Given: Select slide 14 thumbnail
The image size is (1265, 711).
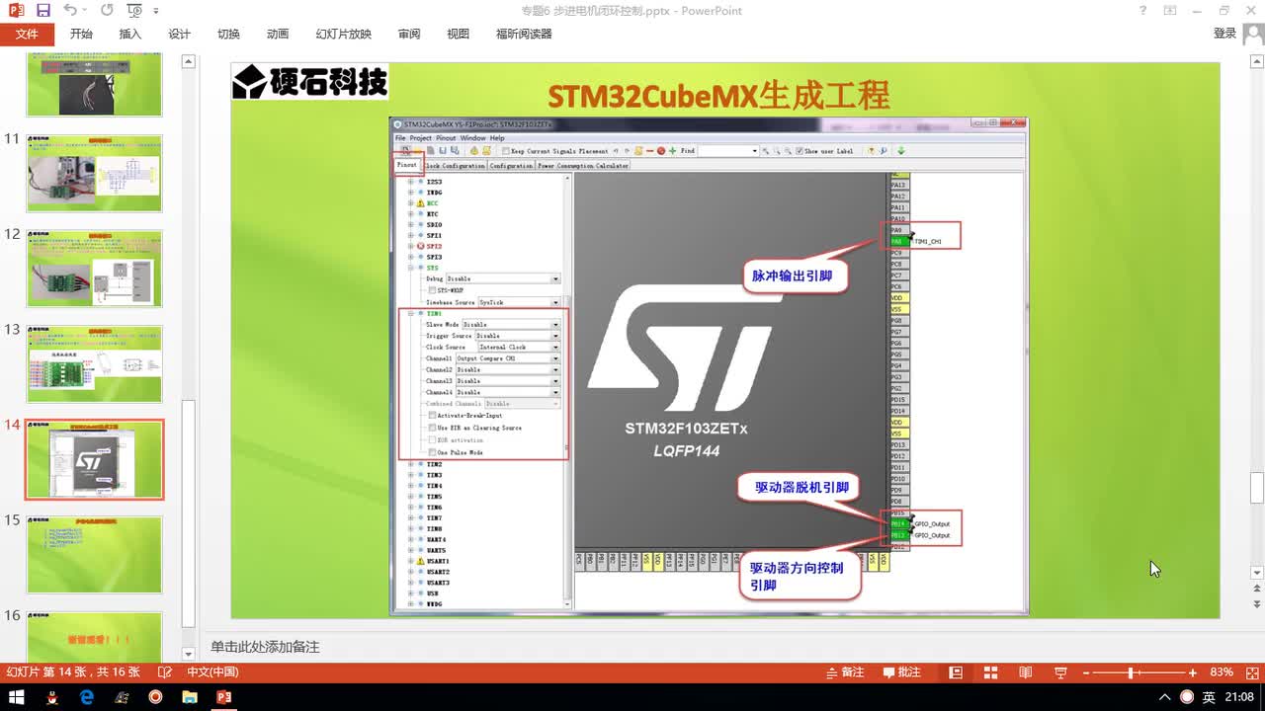Looking at the screenshot, I should click(x=94, y=459).
